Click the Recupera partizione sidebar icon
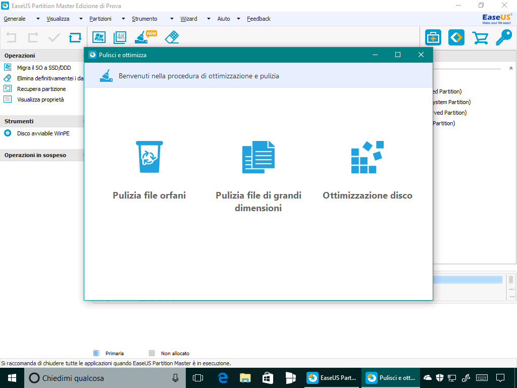 click(8, 89)
